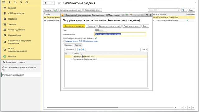Screen dimensions: 199x112
Task: Switch to Прочие tab
Action: (78, 45)
